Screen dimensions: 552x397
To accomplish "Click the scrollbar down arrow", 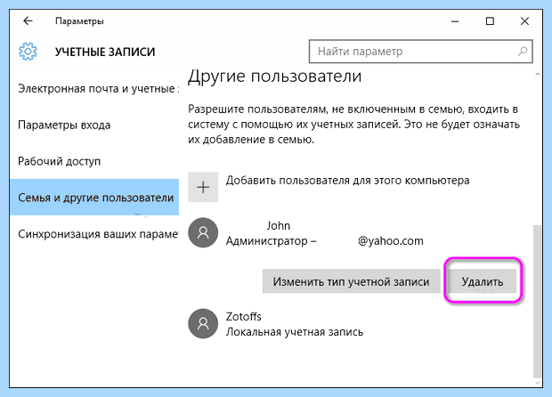I will tap(538, 383).
